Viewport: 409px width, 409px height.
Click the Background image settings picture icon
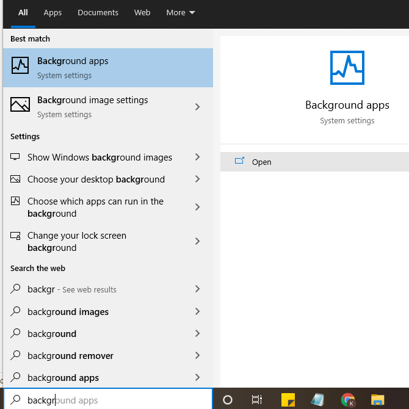point(20,104)
